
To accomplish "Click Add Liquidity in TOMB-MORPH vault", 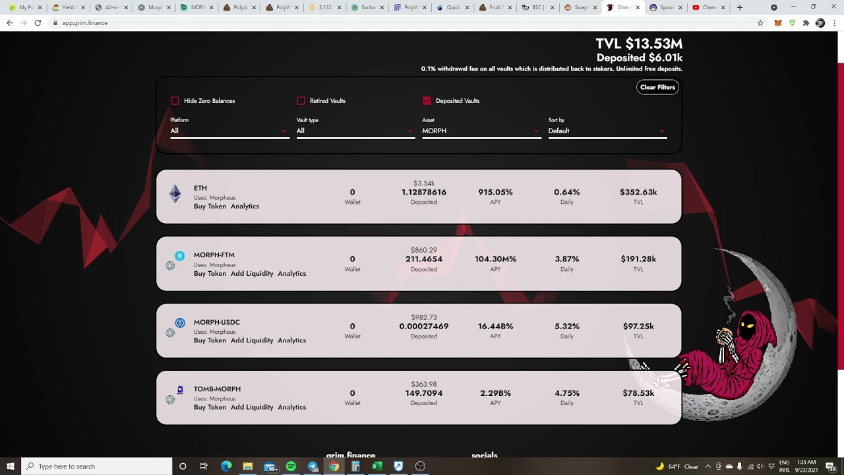I will [x=252, y=407].
